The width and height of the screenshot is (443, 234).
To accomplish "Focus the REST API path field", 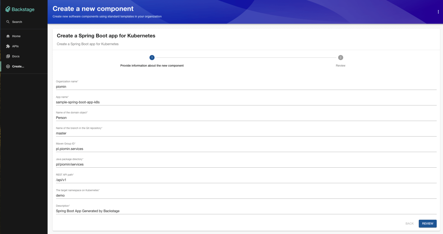I will [246, 180].
